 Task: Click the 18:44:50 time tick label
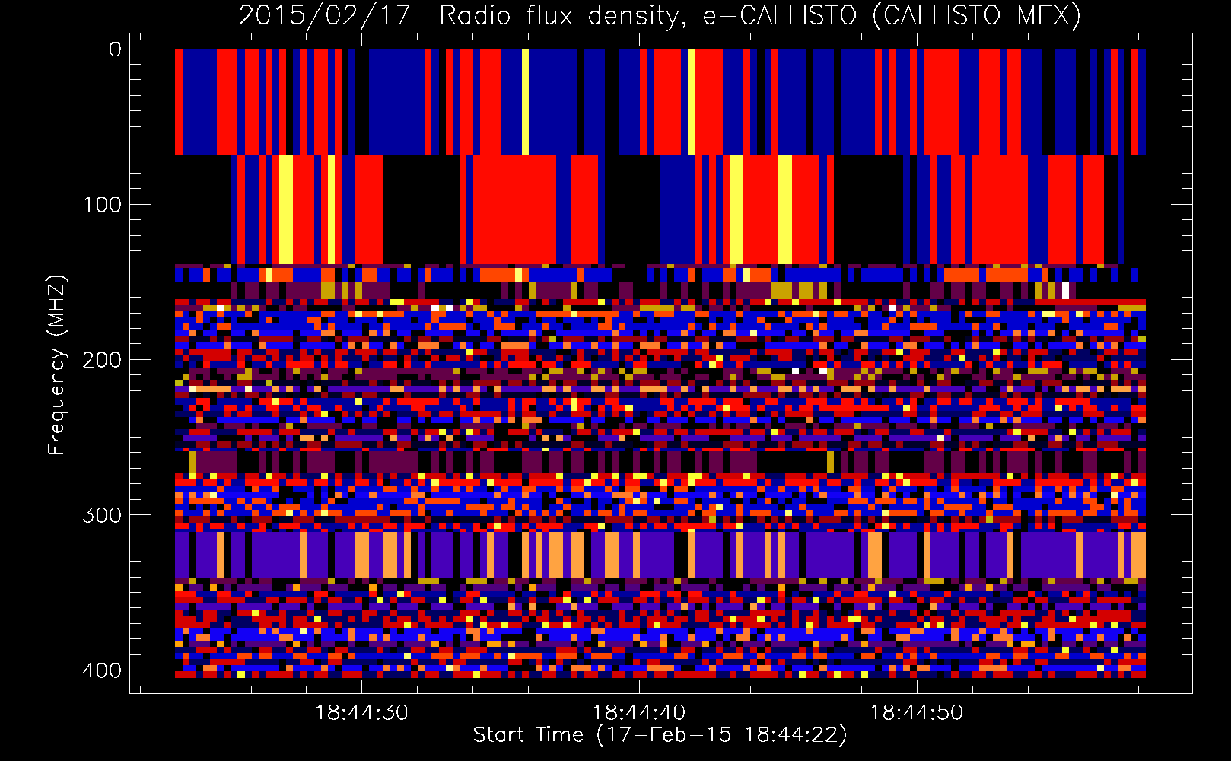pyautogui.click(x=916, y=713)
